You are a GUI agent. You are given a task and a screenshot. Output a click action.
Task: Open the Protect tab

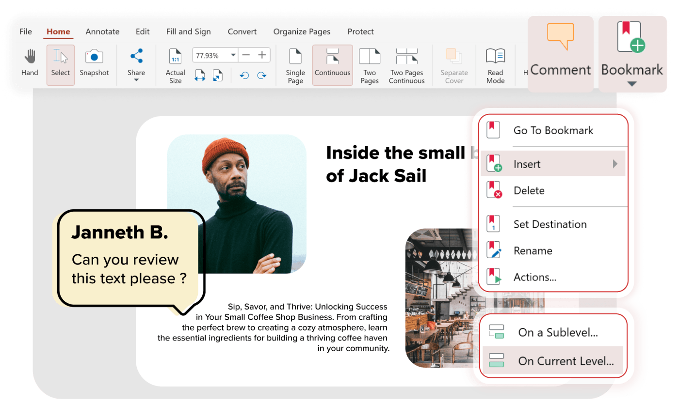tap(360, 31)
